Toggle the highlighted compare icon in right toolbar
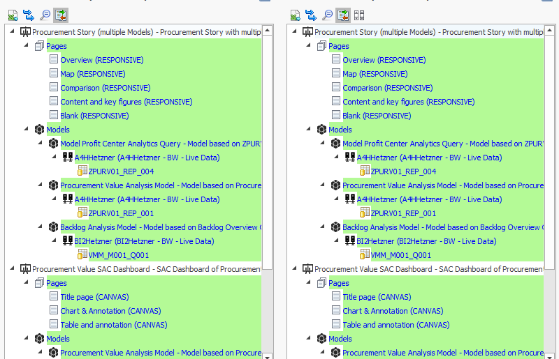The height and width of the screenshot is (359, 559). pos(343,15)
